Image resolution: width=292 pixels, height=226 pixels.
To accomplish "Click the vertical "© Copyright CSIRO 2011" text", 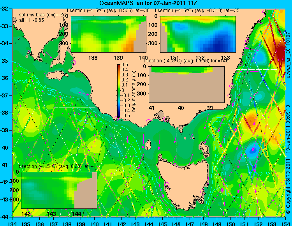I will [288, 186].
